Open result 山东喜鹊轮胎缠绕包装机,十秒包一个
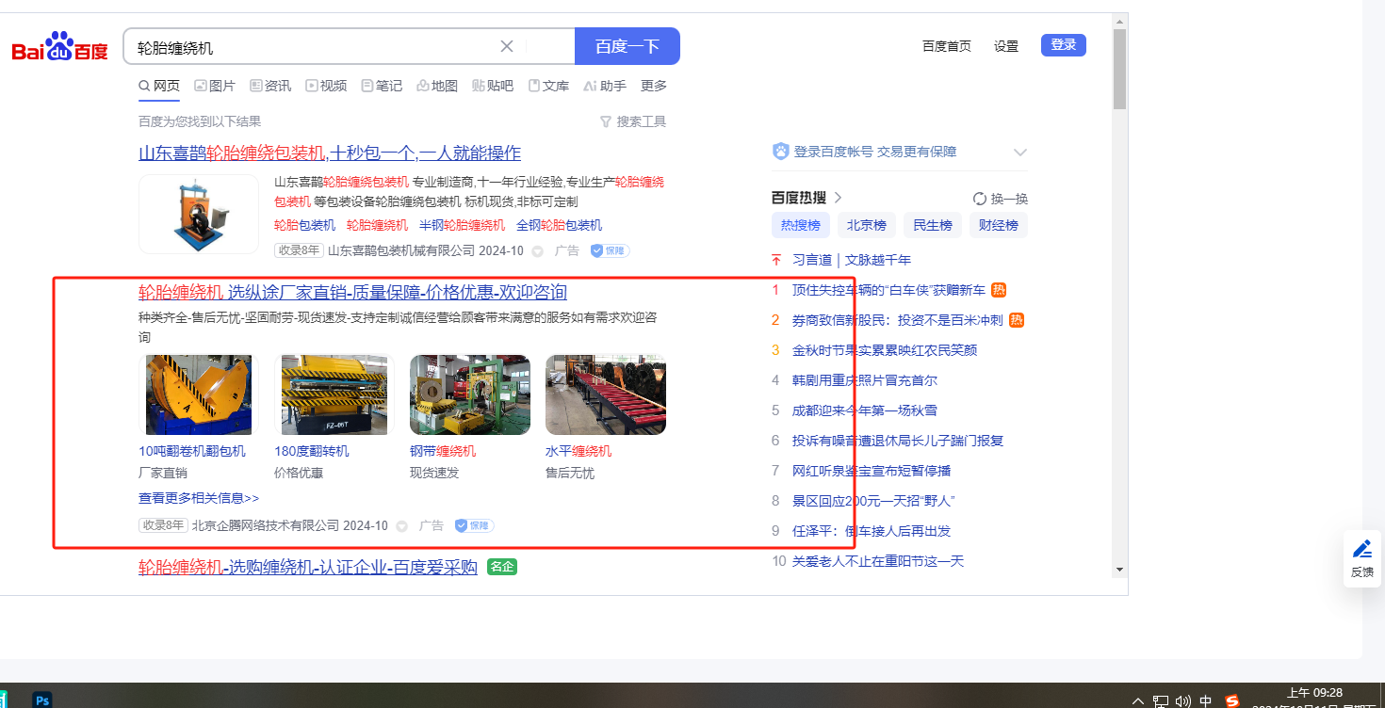 click(x=330, y=153)
